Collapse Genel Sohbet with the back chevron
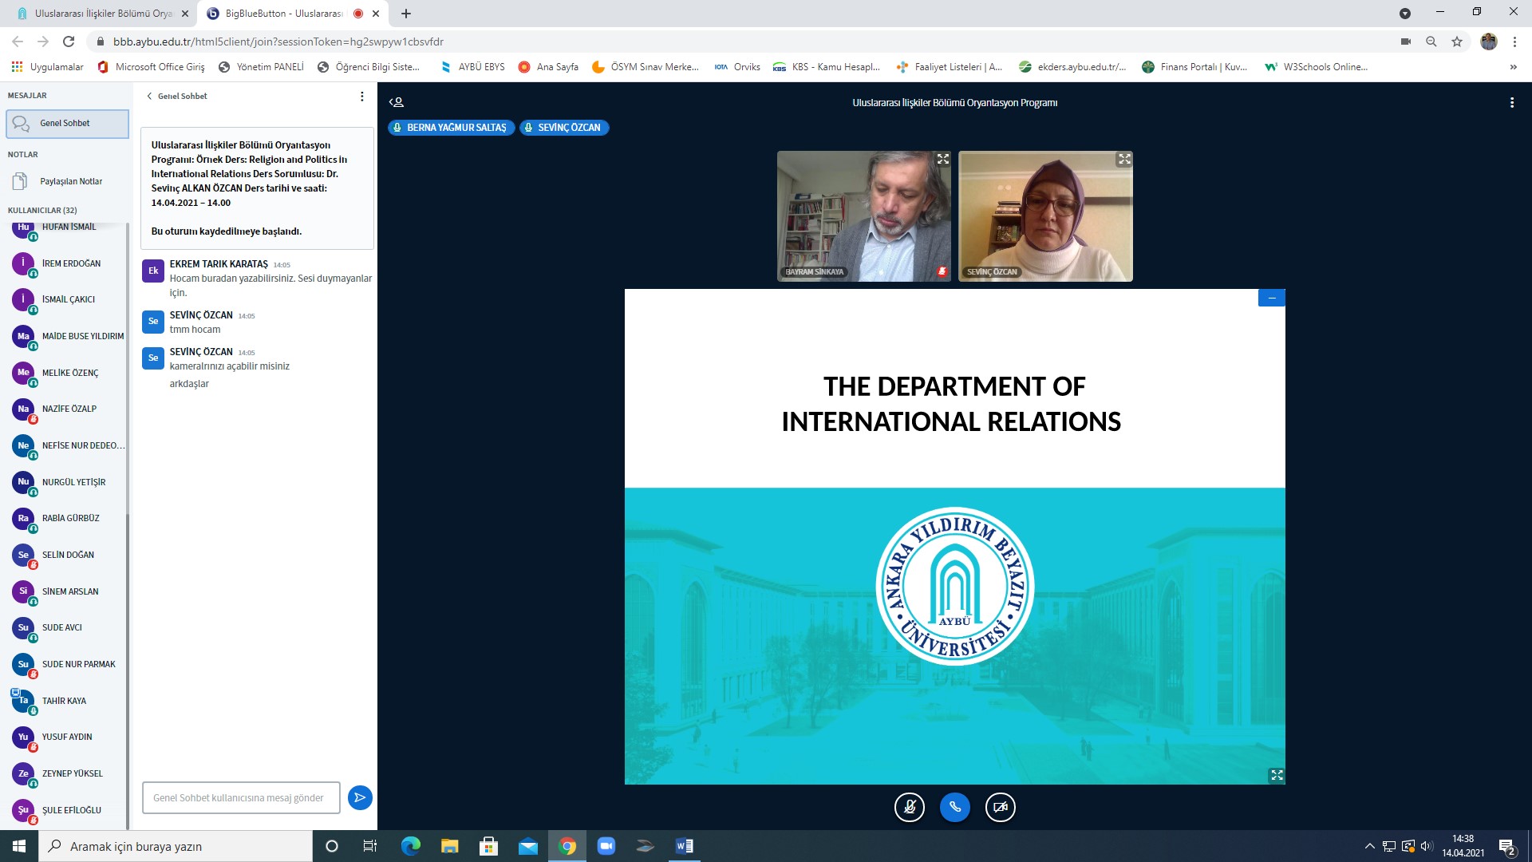This screenshot has width=1532, height=862. coord(149,96)
